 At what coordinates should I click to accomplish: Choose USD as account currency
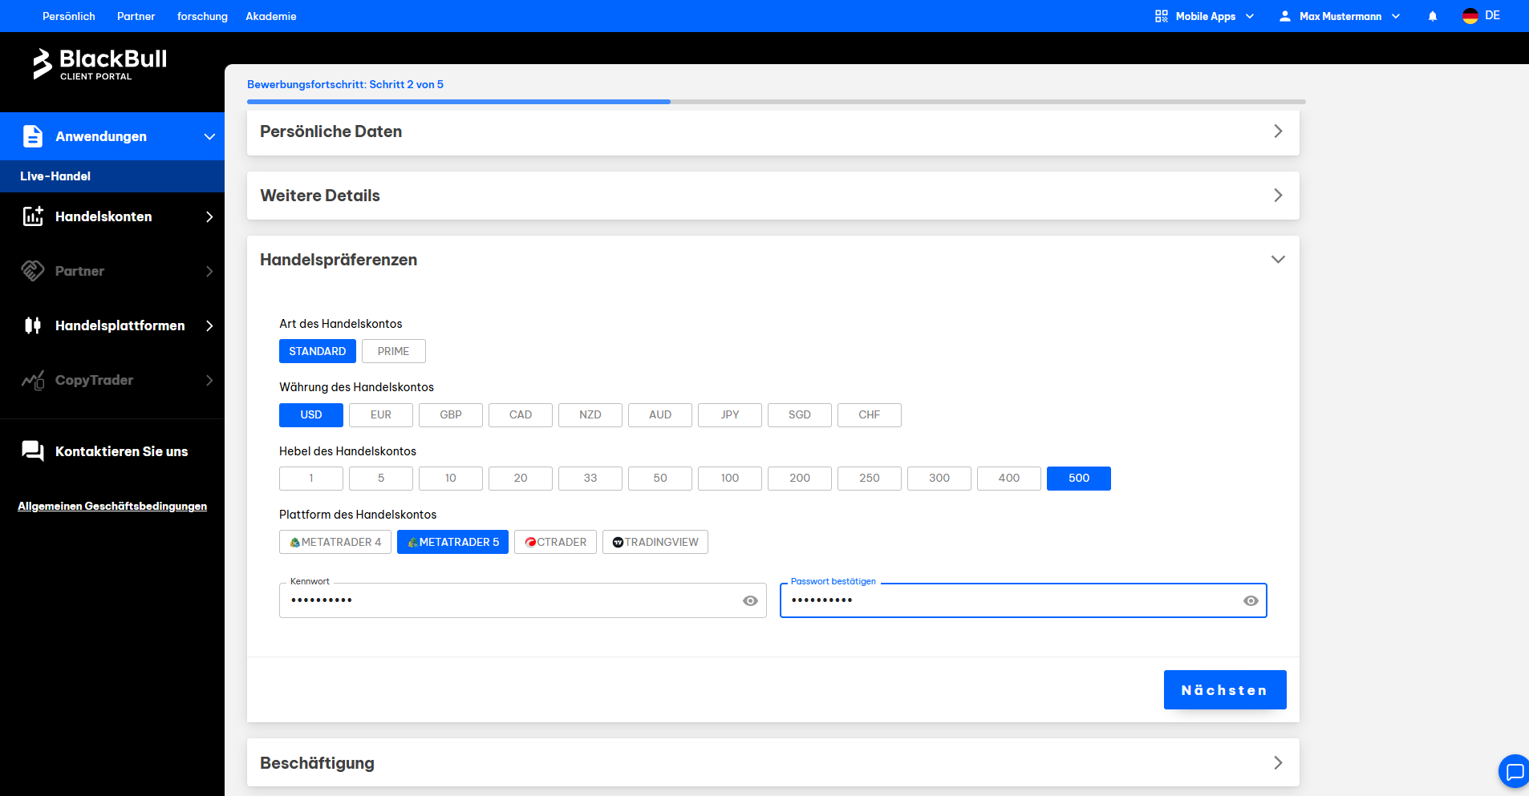point(311,414)
